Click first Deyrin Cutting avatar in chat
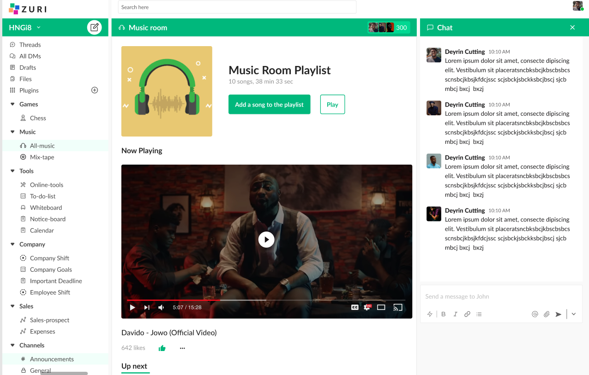The image size is (589, 375). point(434,55)
